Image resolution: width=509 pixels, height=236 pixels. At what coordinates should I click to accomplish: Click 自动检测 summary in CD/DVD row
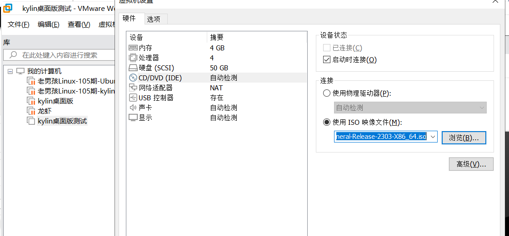click(x=223, y=78)
